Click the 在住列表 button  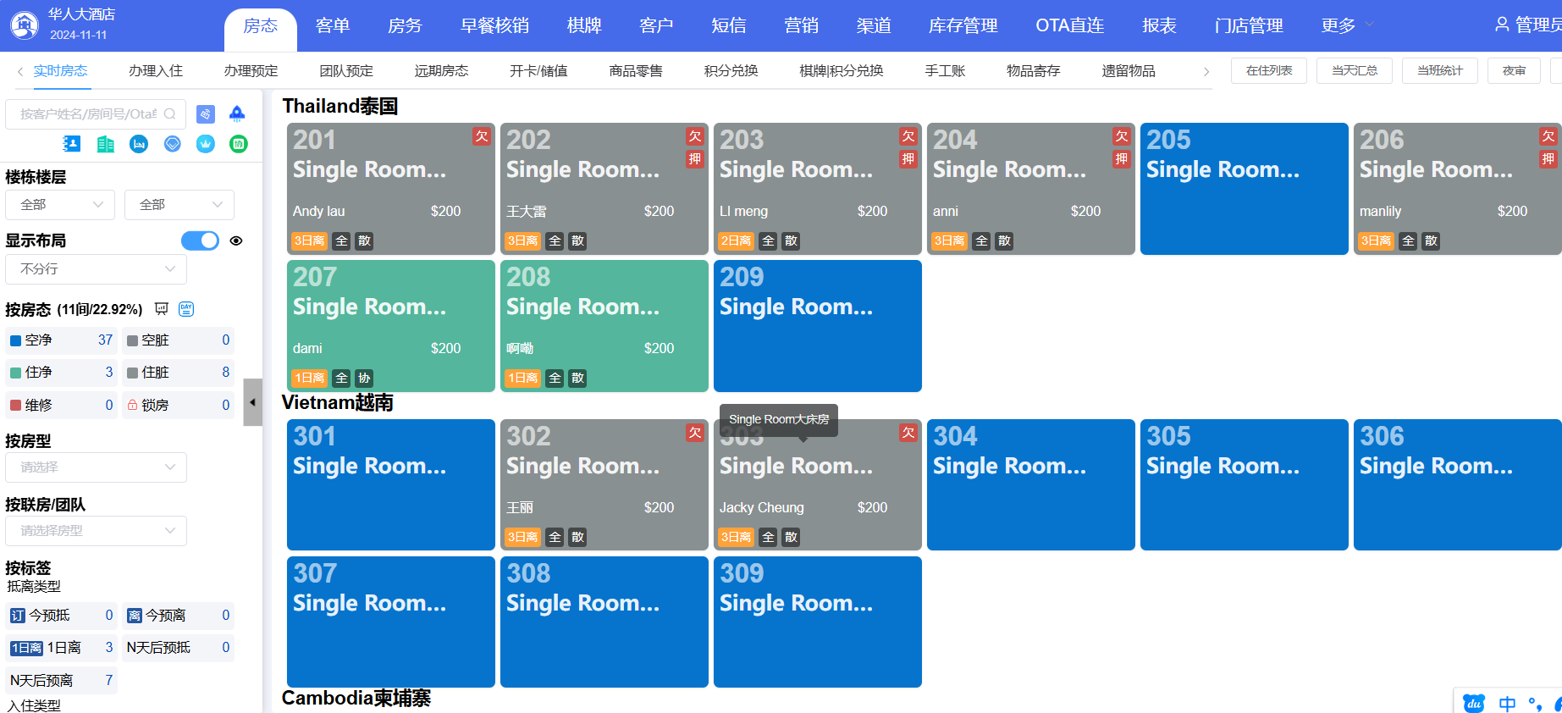[x=1269, y=70]
